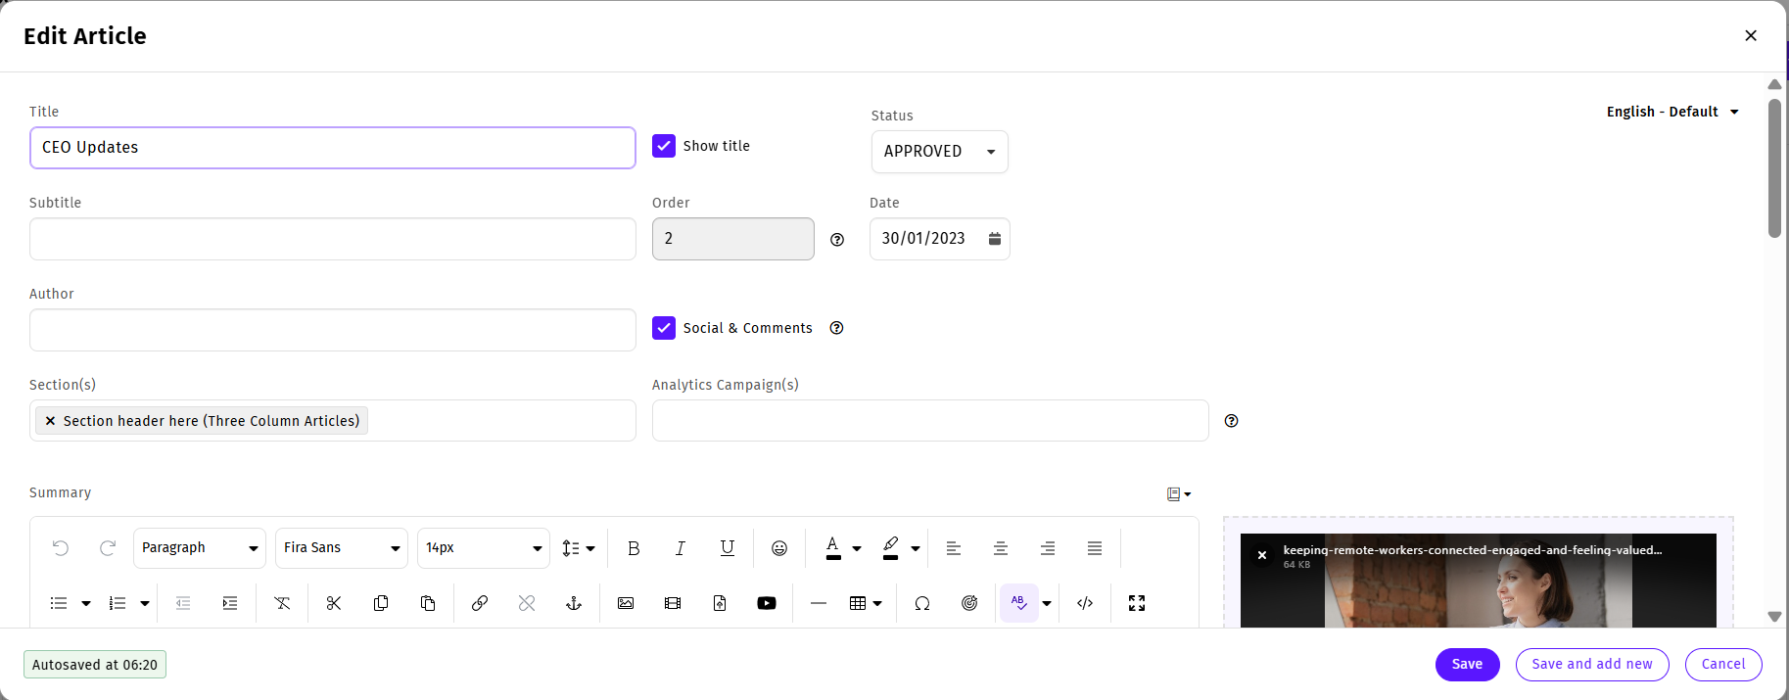This screenshot has width=1789, height=700.
Task: Open the source code view icon
Action: [1085, 603]
